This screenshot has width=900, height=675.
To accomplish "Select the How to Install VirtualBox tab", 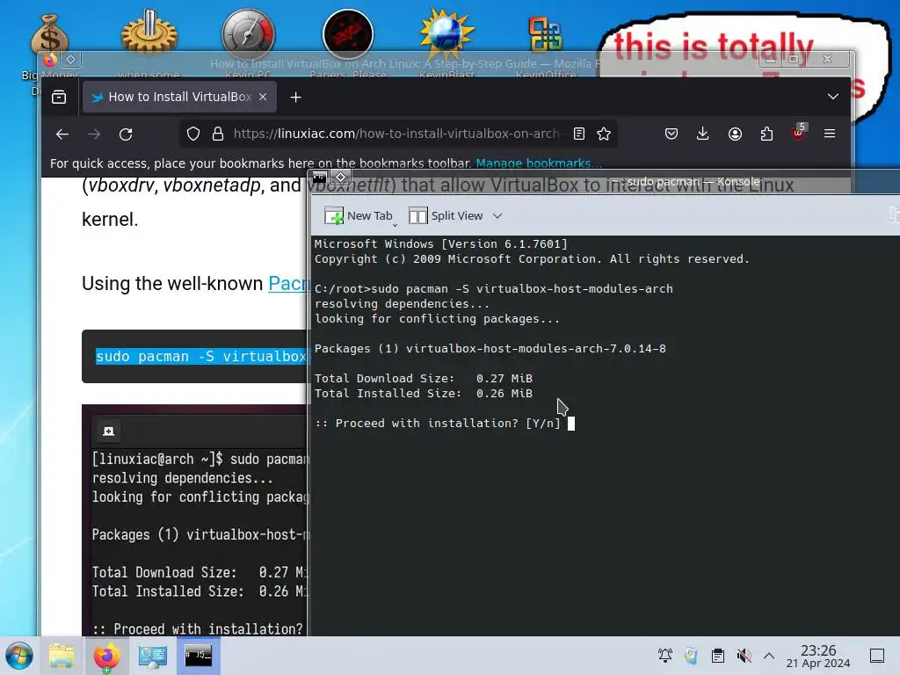I will click(x=179, y=97).
